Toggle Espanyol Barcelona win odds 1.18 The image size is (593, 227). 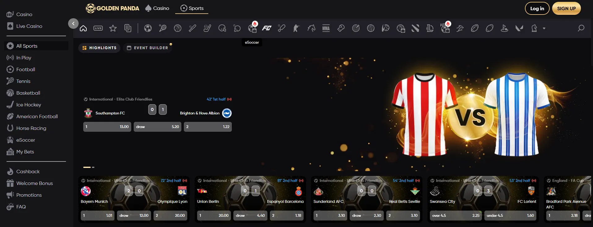click(287, 216)
